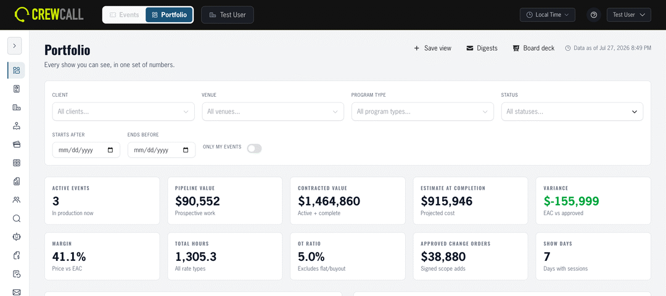The height and width of the screenshot is (296, 666).
Task: Click the CrewCall logo
Action: (49, 14)
